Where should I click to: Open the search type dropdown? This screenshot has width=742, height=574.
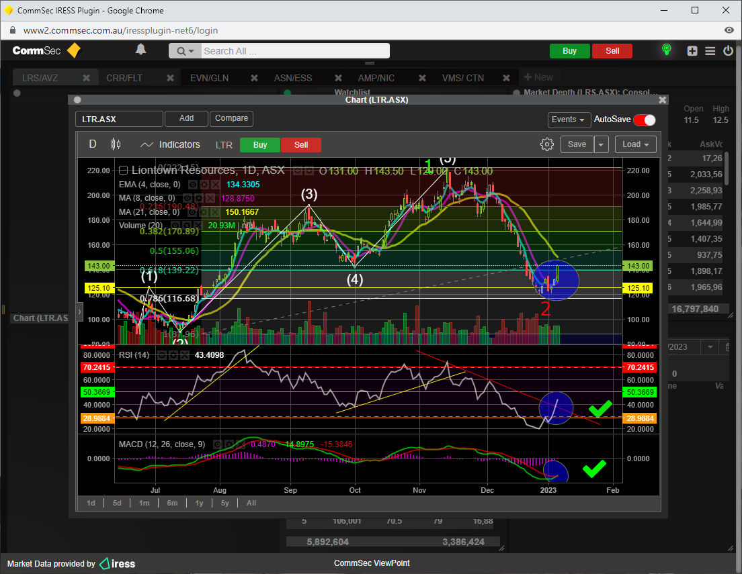(185, 51)
